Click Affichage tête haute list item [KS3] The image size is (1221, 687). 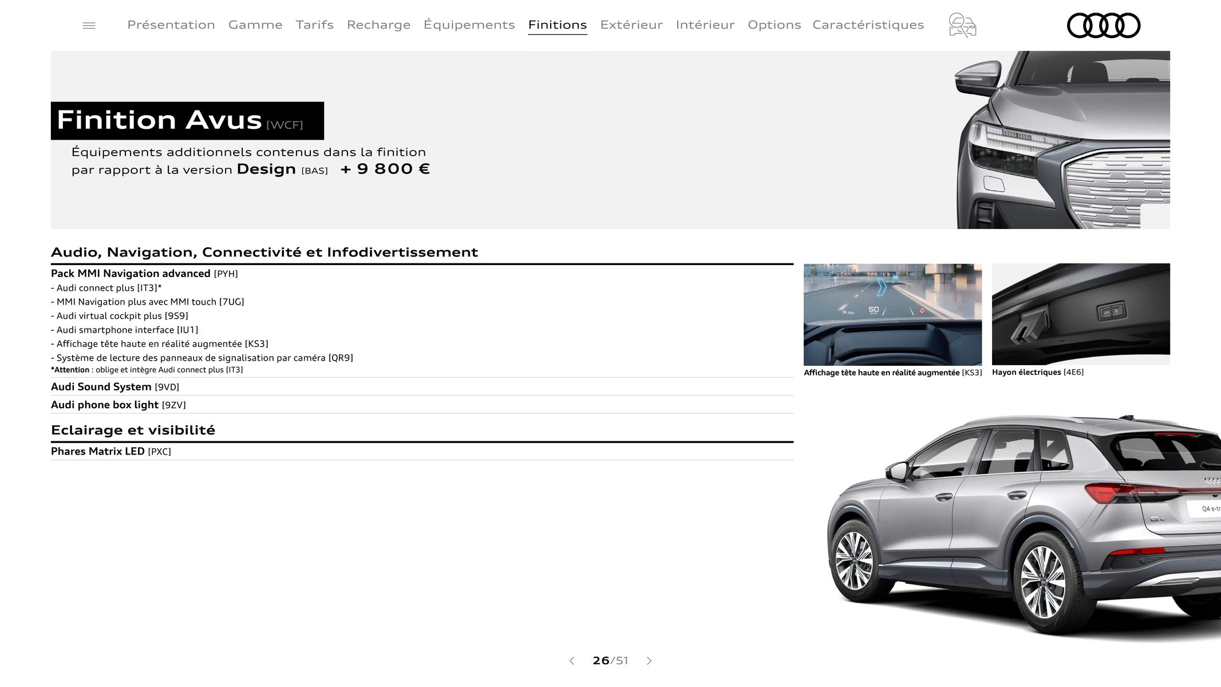[x=160, y=344]
